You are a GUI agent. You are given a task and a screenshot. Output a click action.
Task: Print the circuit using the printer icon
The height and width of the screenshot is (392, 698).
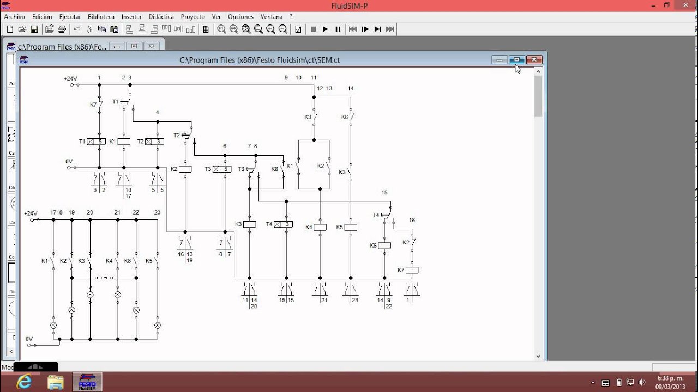point(62,29)
